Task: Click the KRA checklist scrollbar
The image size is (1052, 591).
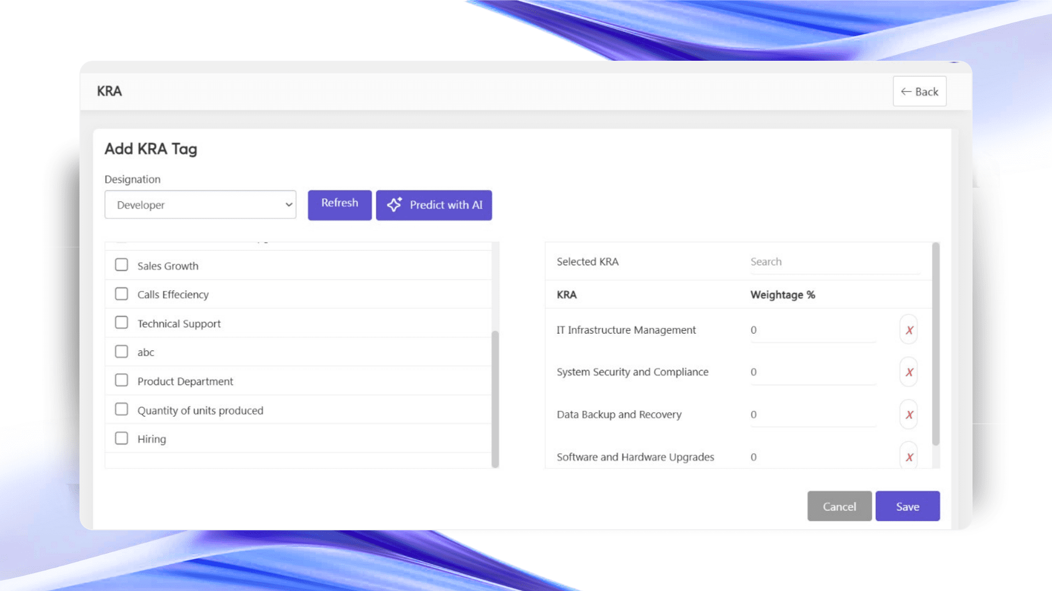Action: (495, 398)
